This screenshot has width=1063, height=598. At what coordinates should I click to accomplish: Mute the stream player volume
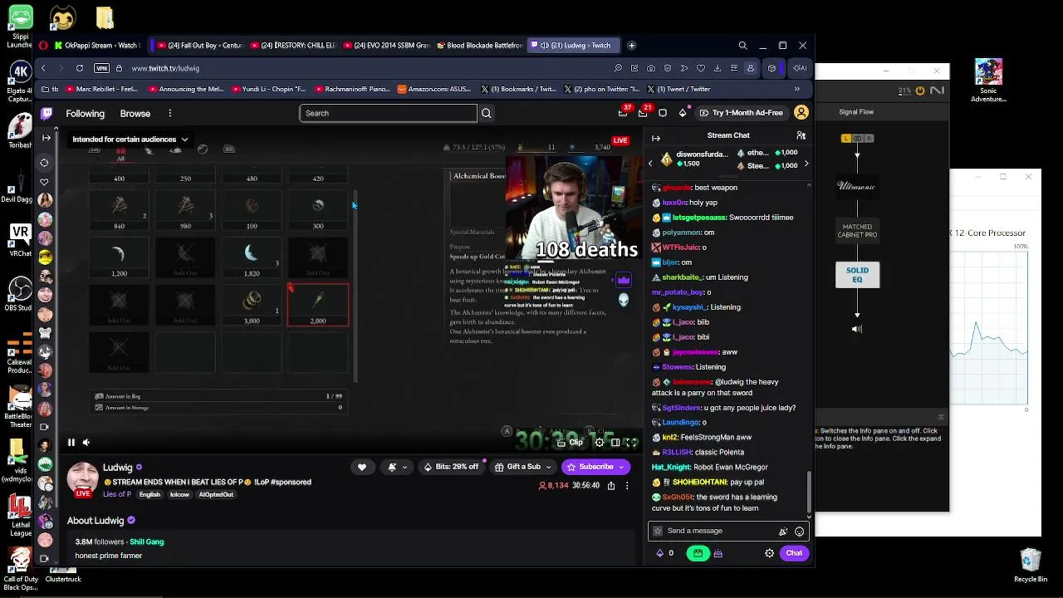(x=87, y=443)
